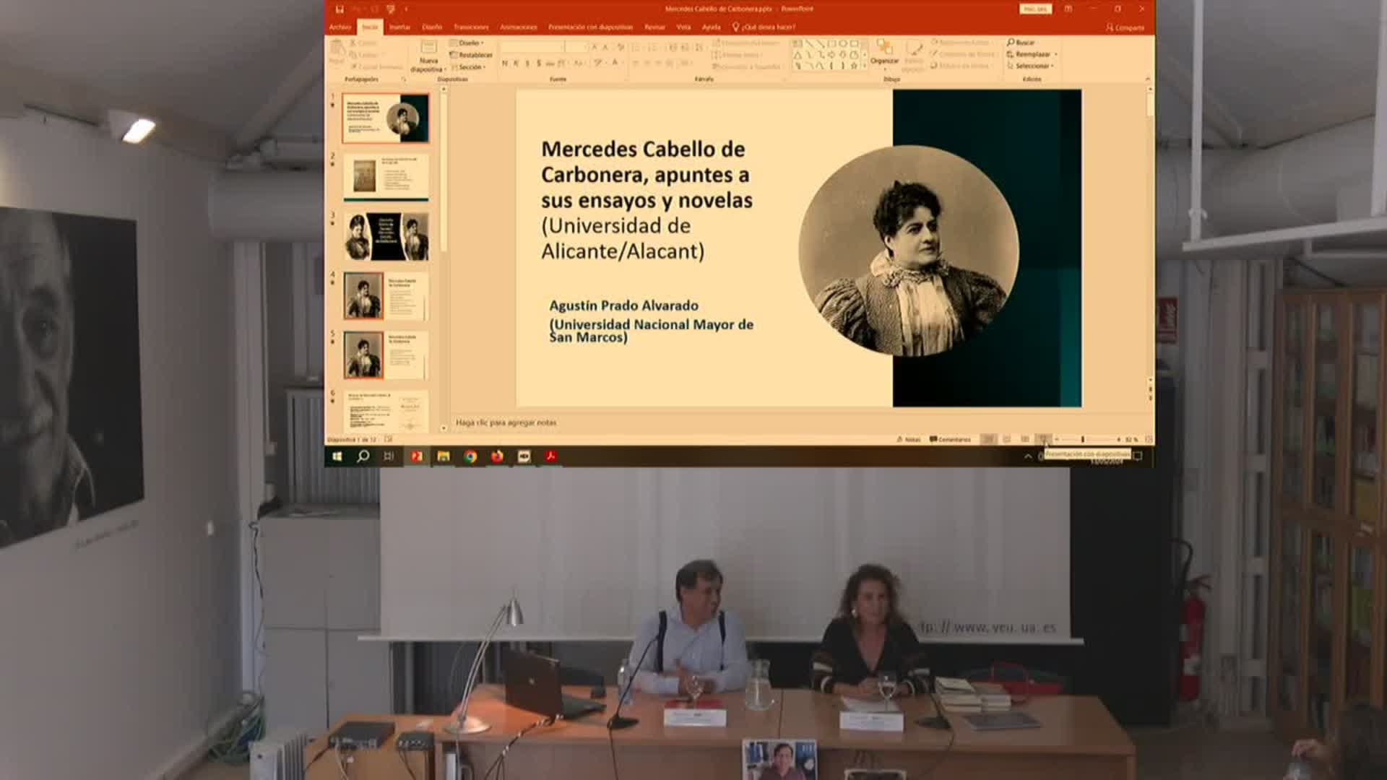
Task: Click the slide title text 'Mercedes Cabello de Carbonera'
Action: (643, 161)
